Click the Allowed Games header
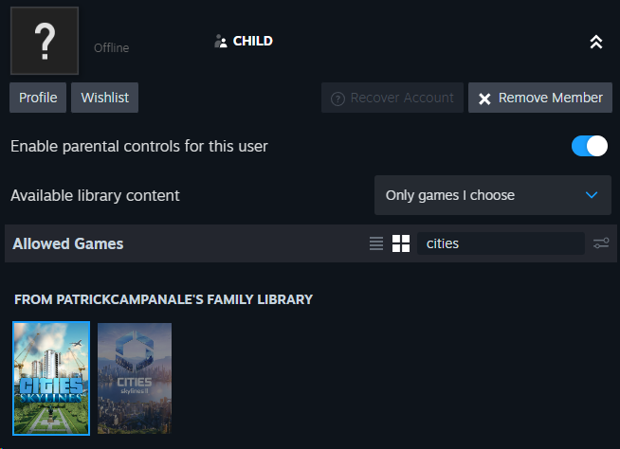Screen dimensions: 620x449 [68, 243]
